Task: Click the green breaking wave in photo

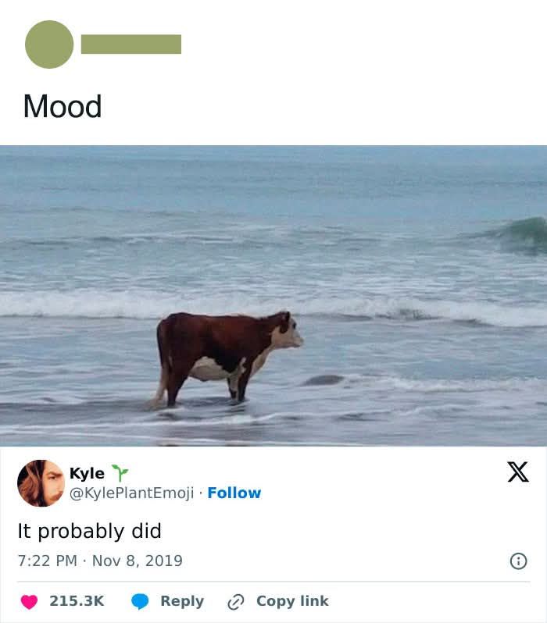Action: click(517, 234)
